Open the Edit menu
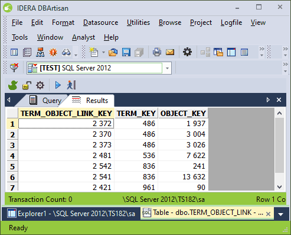This screenshot has height=235, width=291. pos(37,22)
